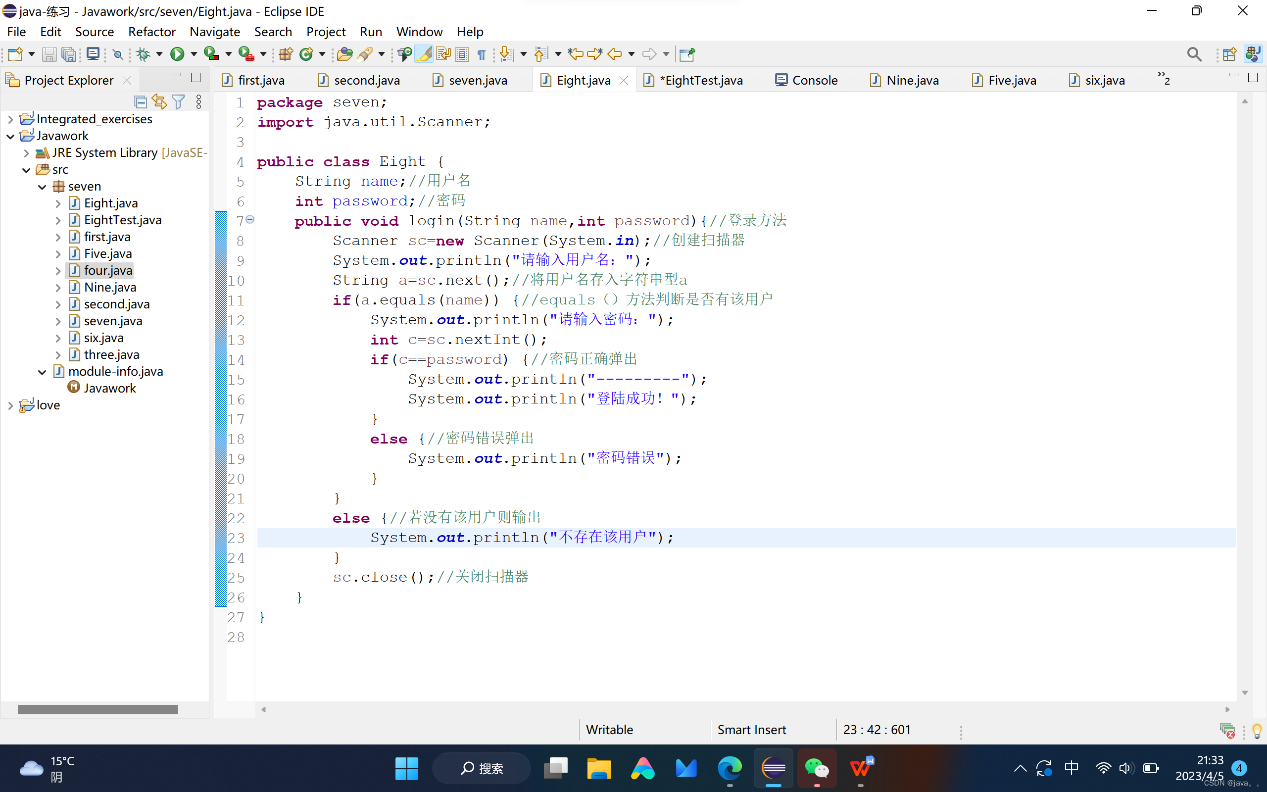The width and height of the screenshot is (1267, 792).
Task: Collapse the seven package tree node
Action: pos(42,187)
